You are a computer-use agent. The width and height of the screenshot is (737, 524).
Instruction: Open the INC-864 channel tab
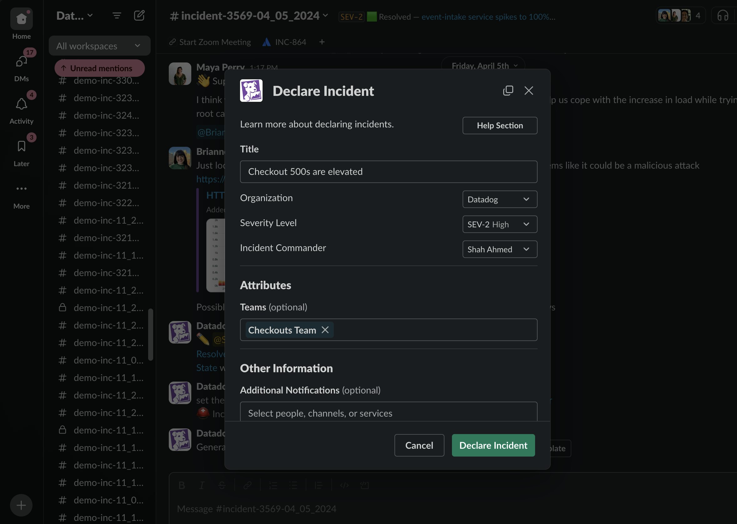(x=284, y=42)
